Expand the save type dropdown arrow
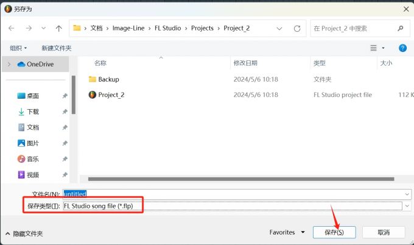414x245 pixels. point(407,206)
